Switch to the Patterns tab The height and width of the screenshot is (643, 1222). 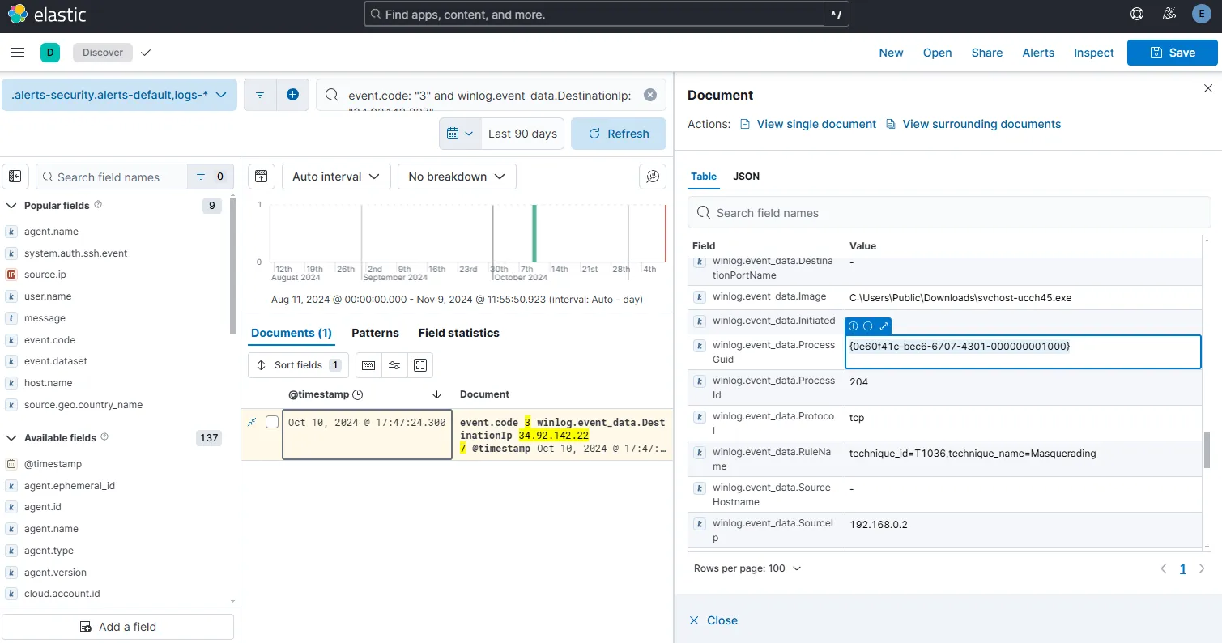[x=375, y=333]
